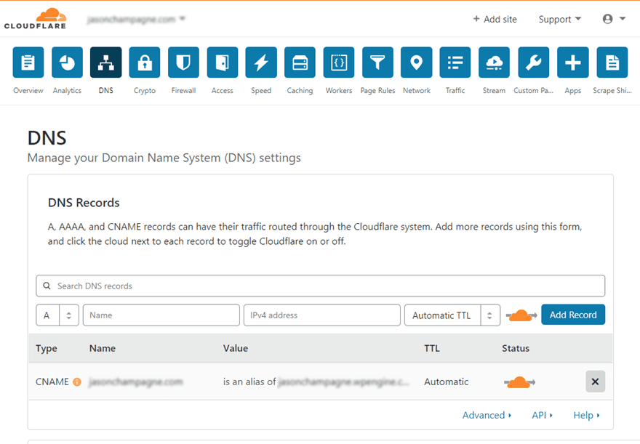Open the Automatic TTL dropdown
Image resolution: width=640 pixels, height=444 pixels.
point(452,315)
